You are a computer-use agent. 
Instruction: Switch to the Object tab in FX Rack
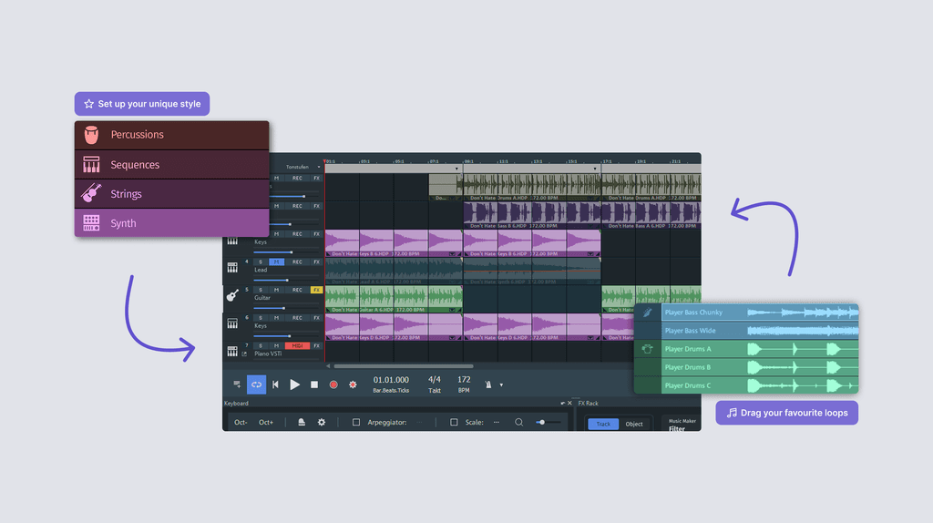tap(634, 424)
